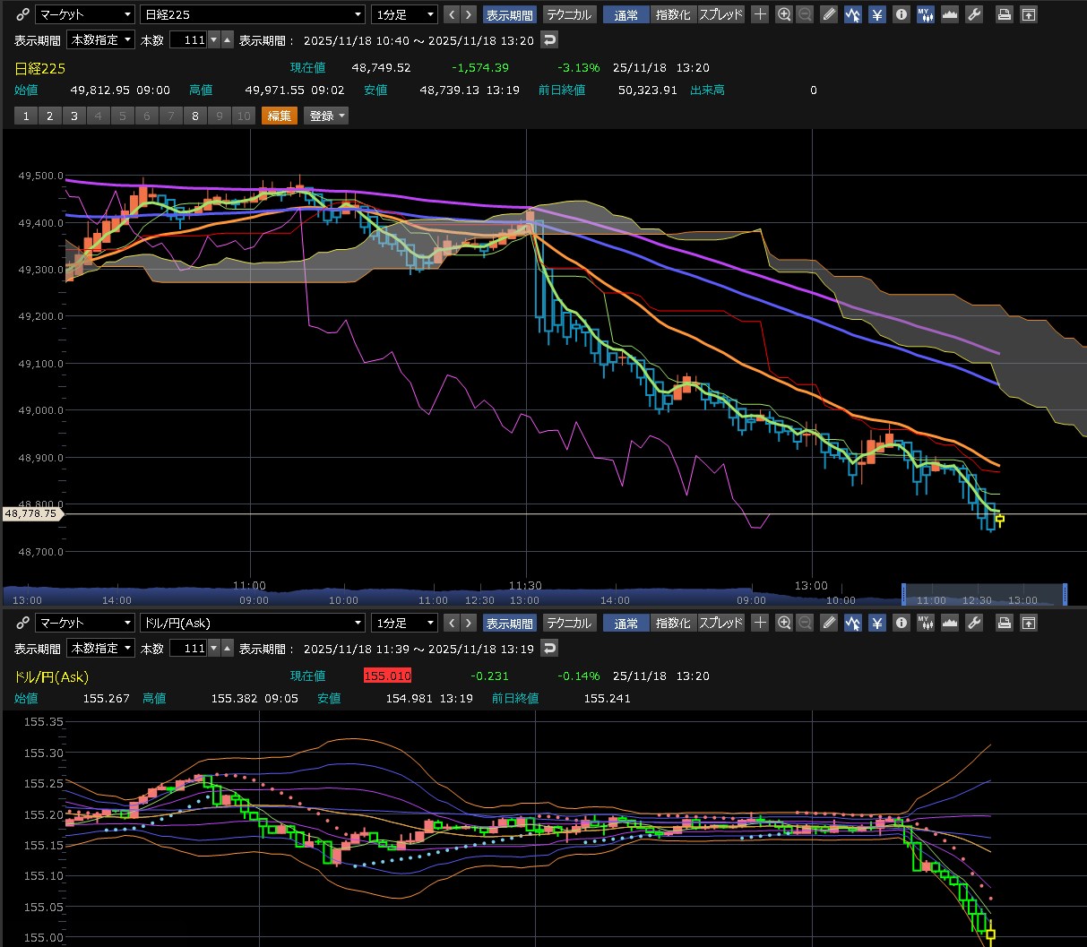Image resolution: width=1087 pixels, height=947 pixels.
Task: Click area chart icon in USD/JPY toolbar
Action: [950, 623]
